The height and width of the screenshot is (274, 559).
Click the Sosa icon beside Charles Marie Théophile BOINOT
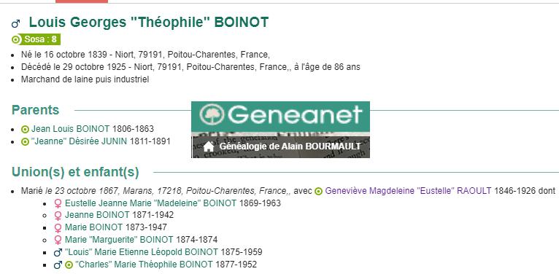point(69,265)
